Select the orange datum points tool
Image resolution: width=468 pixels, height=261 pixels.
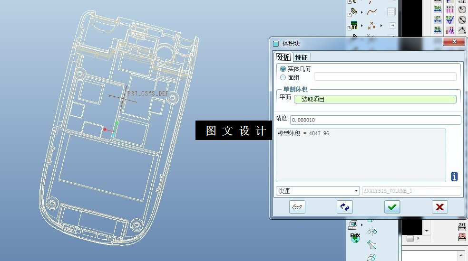371,26
